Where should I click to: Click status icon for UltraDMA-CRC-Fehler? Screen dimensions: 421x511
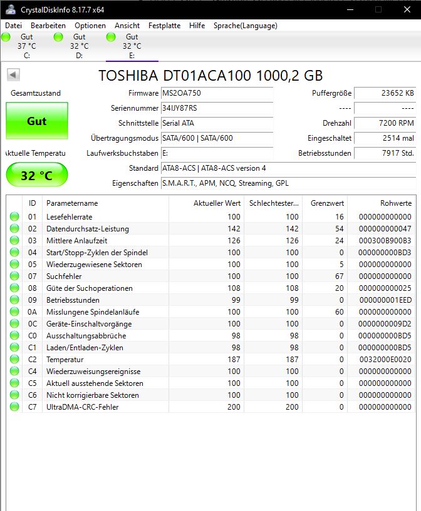[x=14, y=407]
